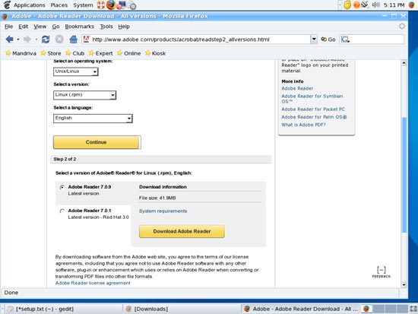Open the Tools menu

point(106,27)
